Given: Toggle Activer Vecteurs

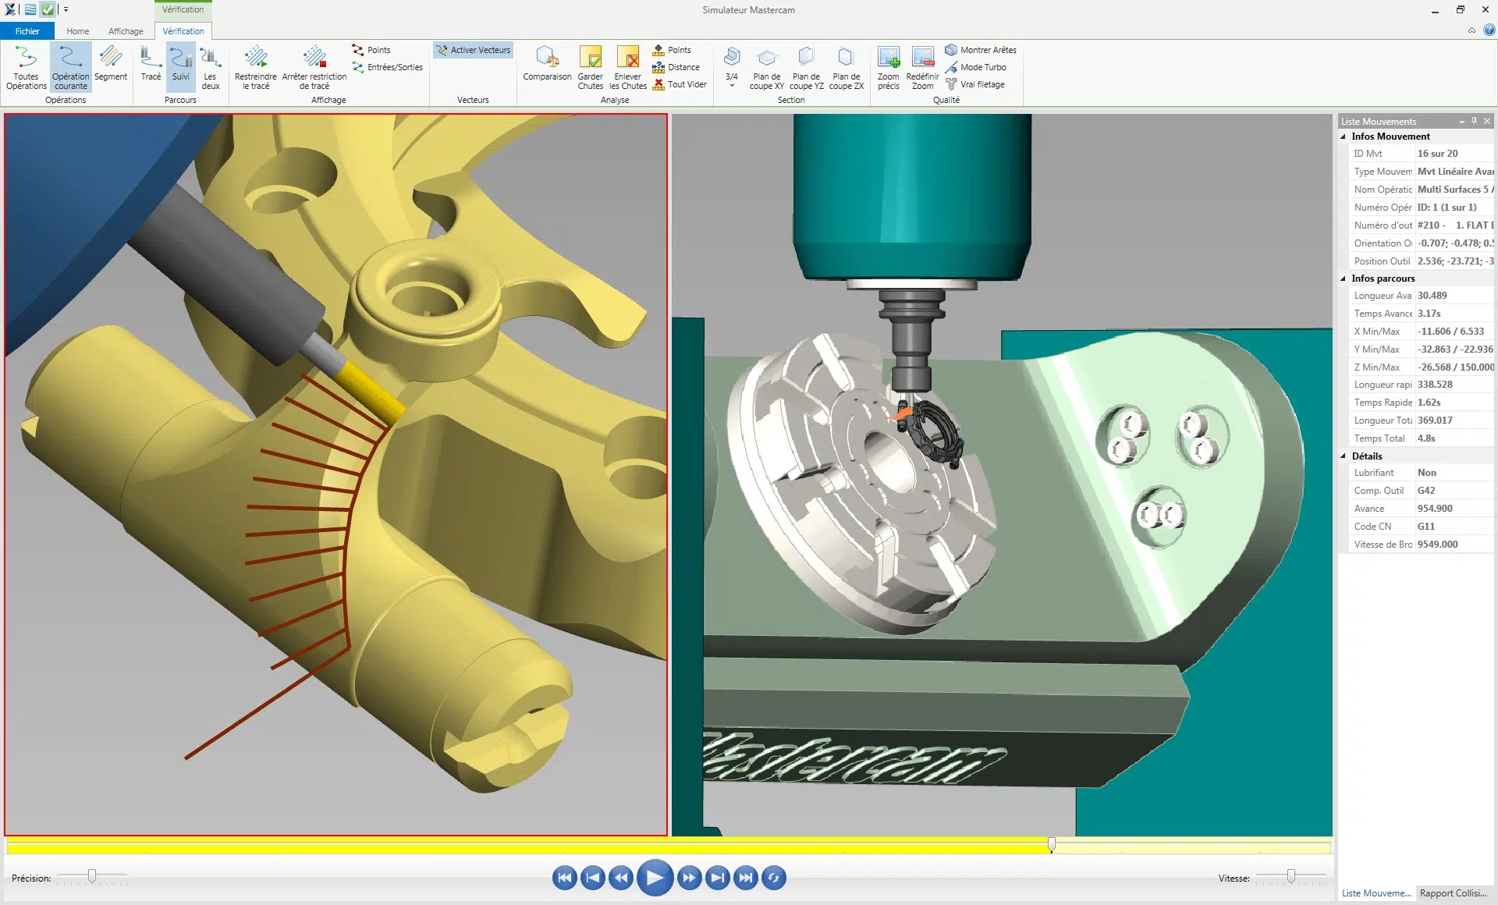Looking at the screenshot, I should tap(473, 50).
